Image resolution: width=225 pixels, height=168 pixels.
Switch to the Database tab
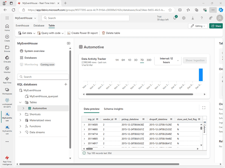(x=39, y=26)
